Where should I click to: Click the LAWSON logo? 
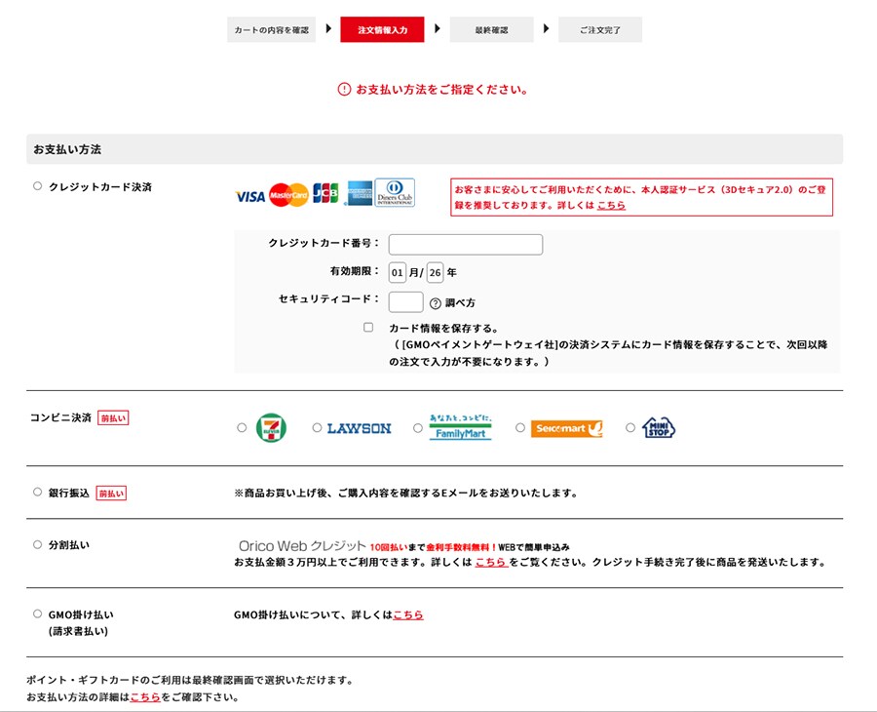359,428
